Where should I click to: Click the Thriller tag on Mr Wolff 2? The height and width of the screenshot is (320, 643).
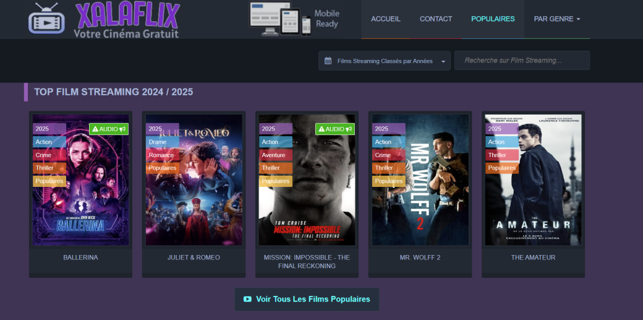[389, 168]
